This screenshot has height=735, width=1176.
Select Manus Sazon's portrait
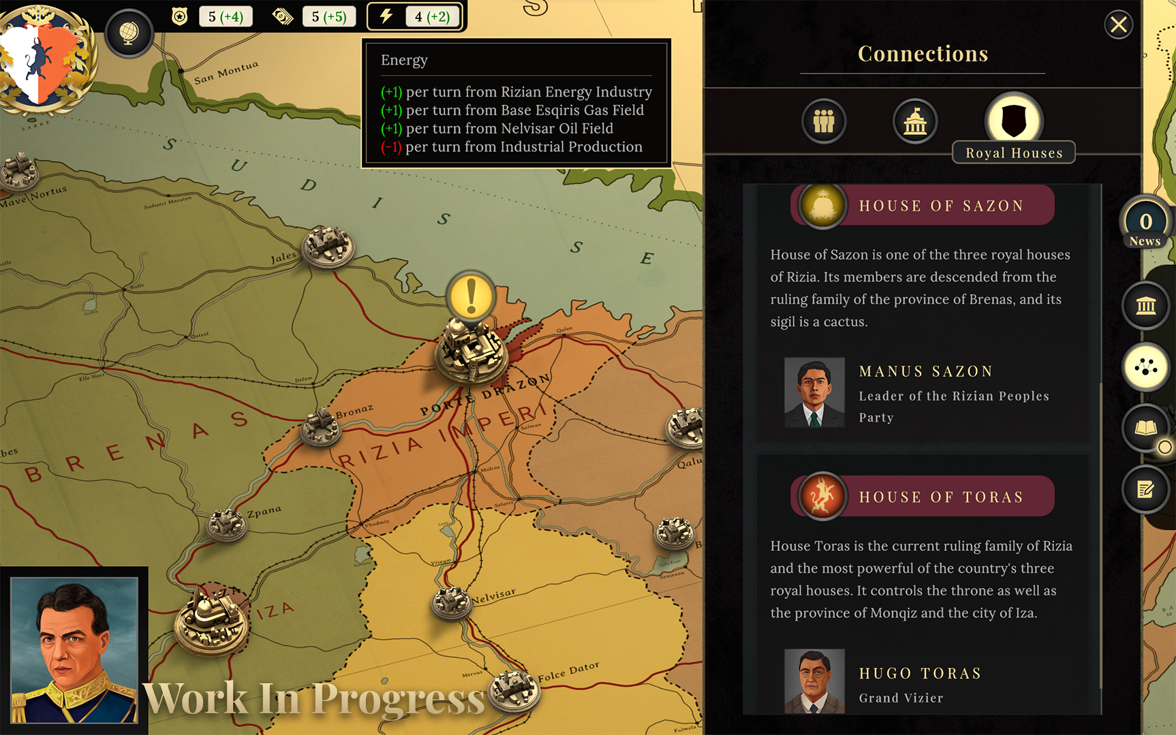814,393
